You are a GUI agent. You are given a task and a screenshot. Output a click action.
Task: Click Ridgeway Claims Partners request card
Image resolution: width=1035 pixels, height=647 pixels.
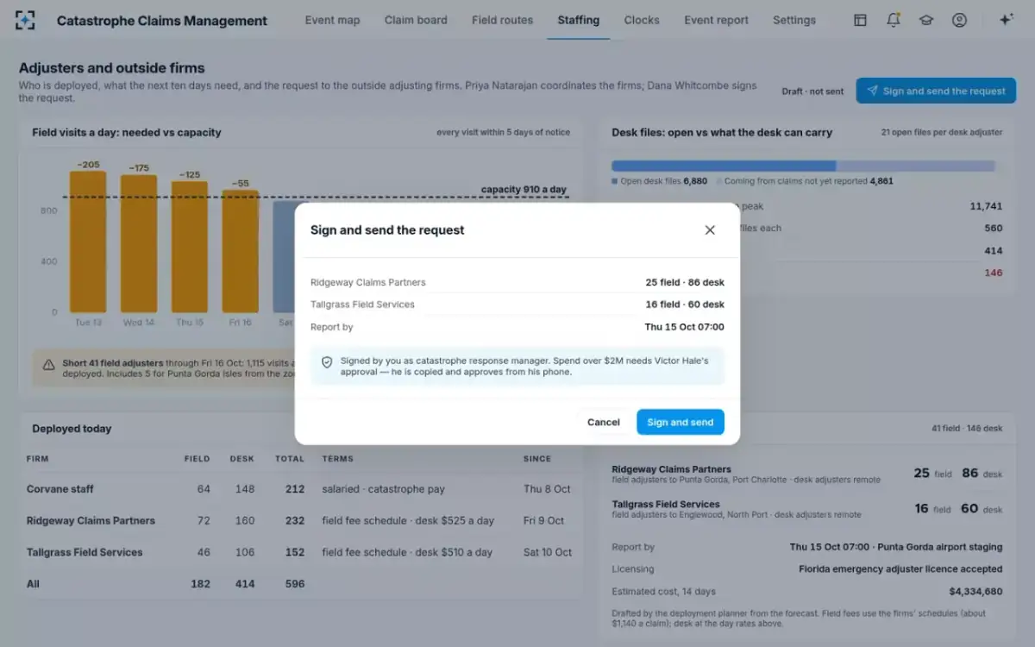coord(807,474)
